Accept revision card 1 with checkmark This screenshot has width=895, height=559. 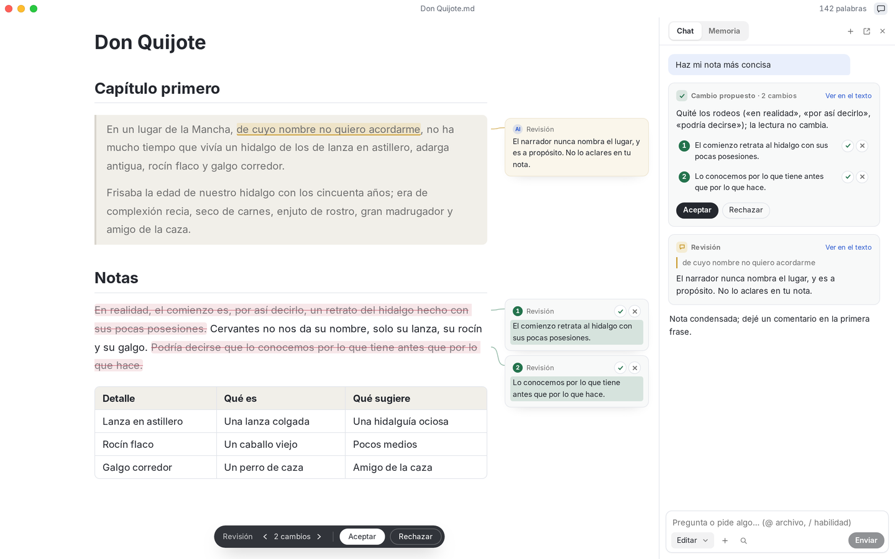click(x=620, y=311)
